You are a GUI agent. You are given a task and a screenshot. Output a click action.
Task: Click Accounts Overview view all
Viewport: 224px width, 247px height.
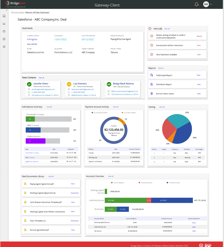(111, 176)
